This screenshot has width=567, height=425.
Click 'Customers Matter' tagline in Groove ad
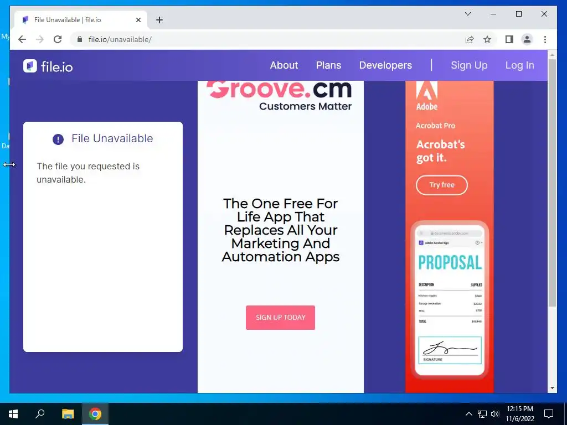305,106
